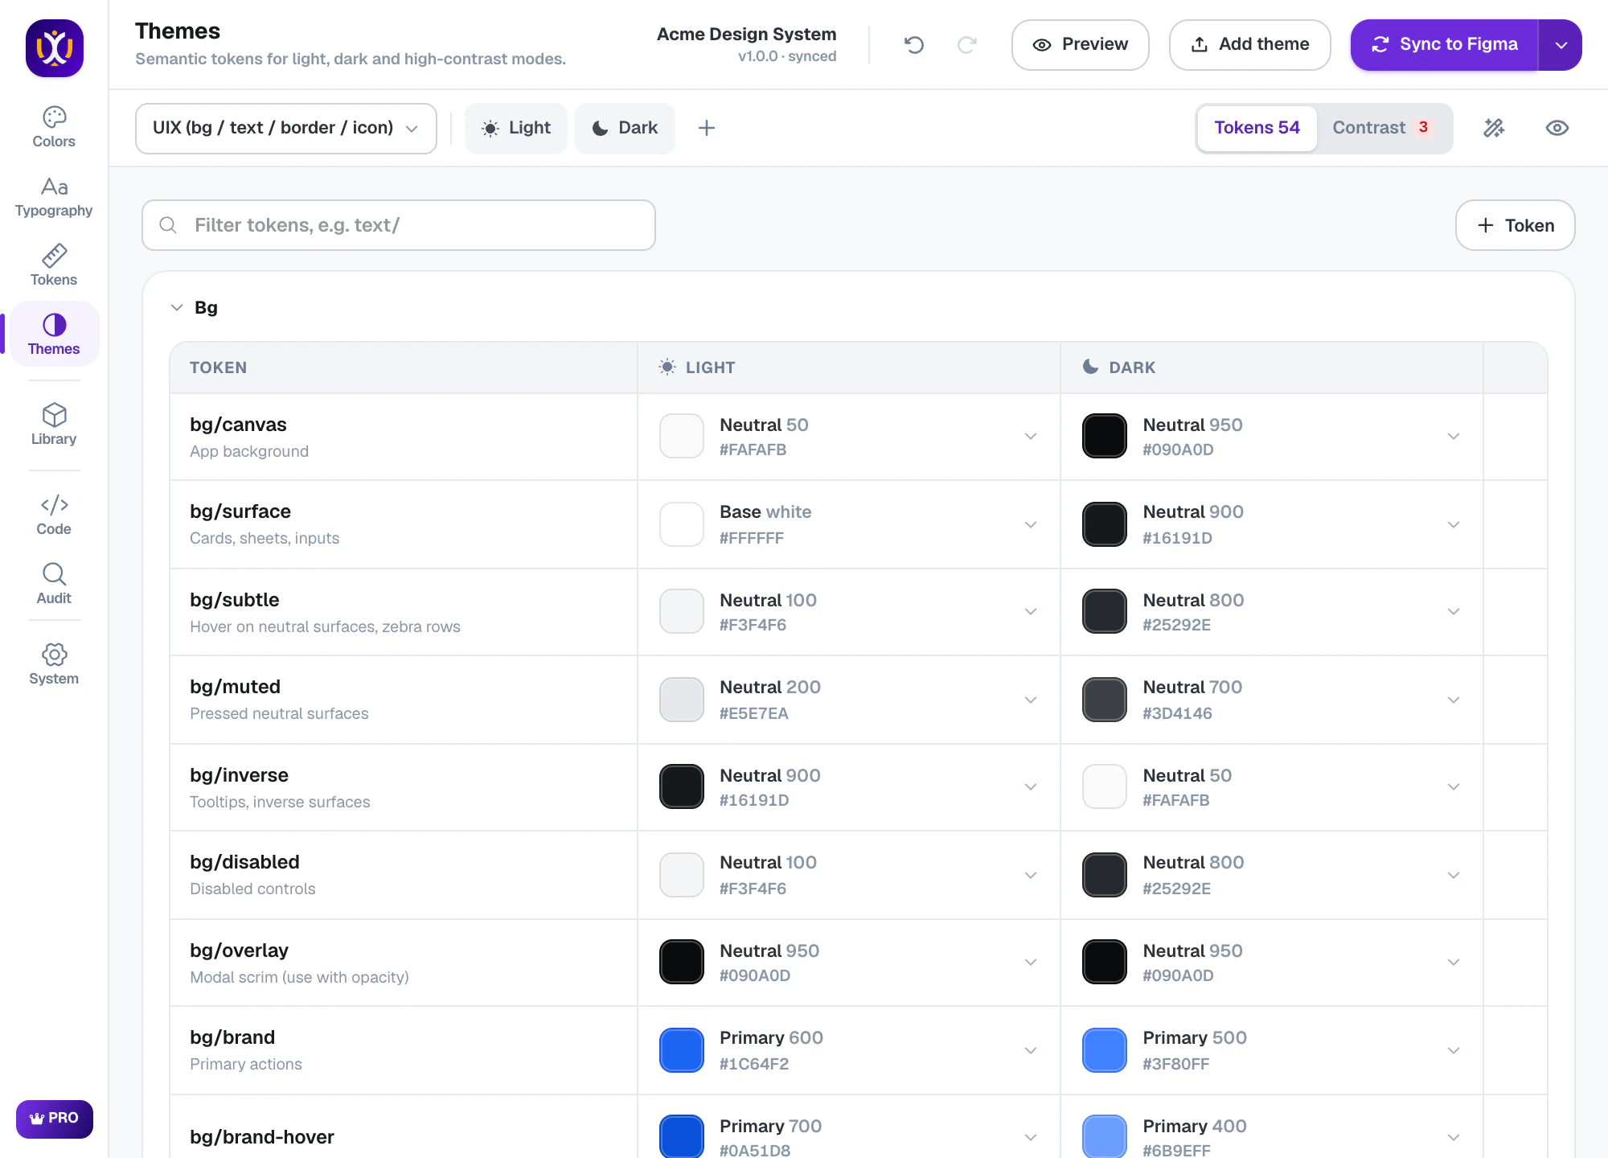Open bg/overlay dark value dropdown
This screenshot has height=1158, width=1608.
pos(1454,963)
